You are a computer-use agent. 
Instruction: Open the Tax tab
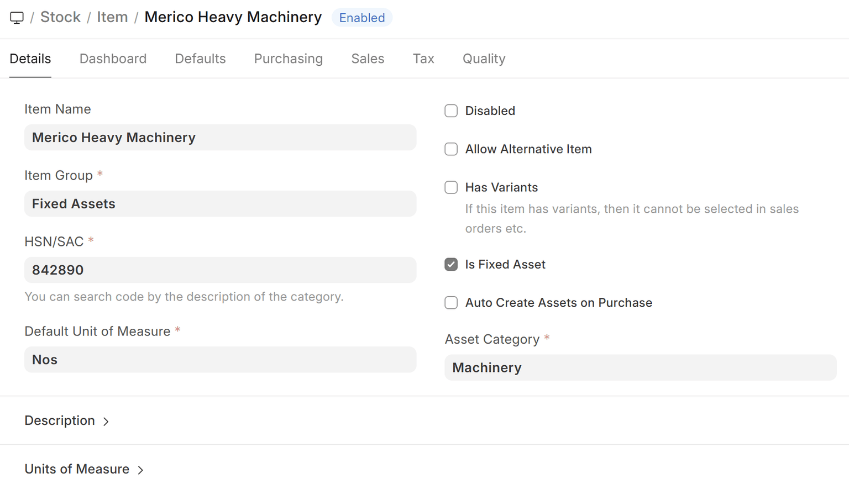(423, 59)
